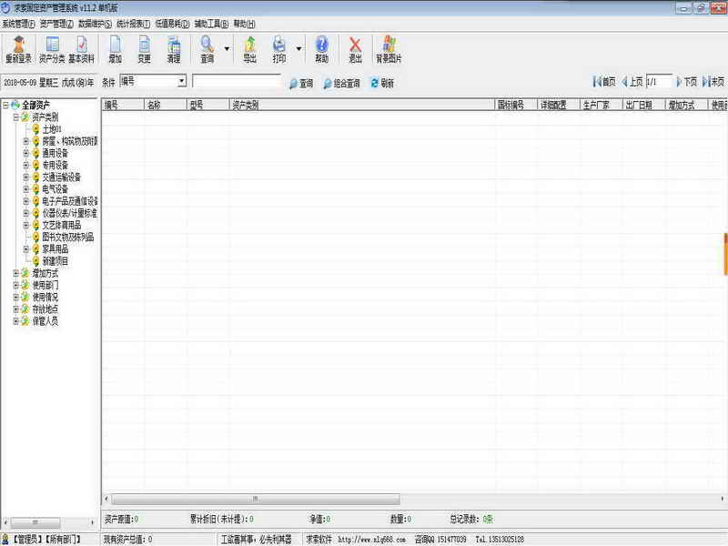Collapse the 全部资产 root tree node
728x546 pixels.
coord(5,105)
